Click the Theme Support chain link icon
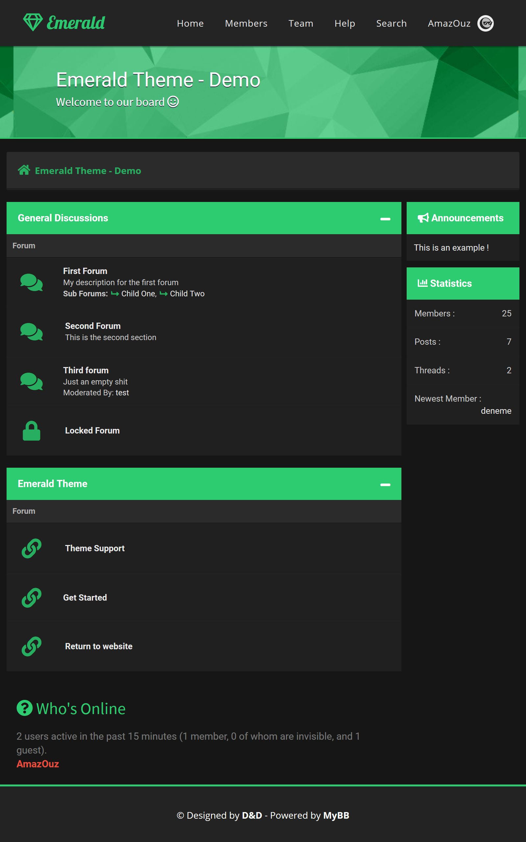 [x=31, y=548]
